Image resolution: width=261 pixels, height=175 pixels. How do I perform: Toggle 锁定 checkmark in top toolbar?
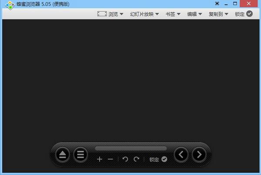[x=249, y=14]
